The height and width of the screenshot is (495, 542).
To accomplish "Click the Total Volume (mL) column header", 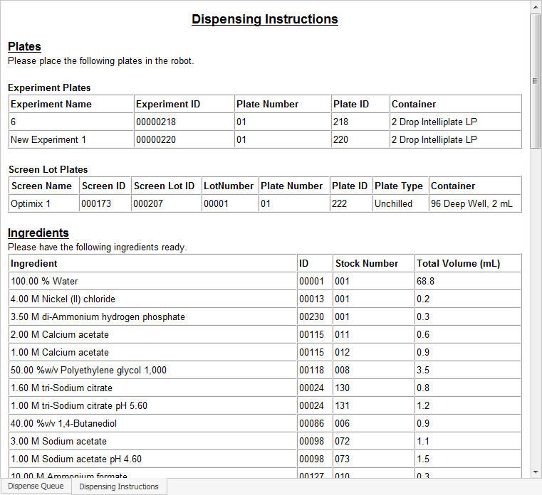I will [458, 264].
